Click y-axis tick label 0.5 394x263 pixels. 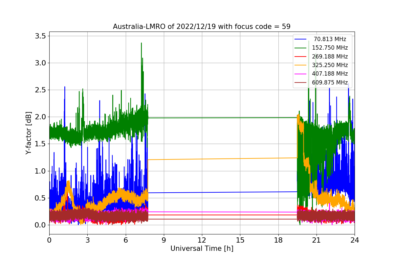click(x=41, y=198)
